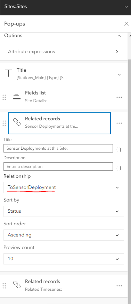Image resolution: width=131 pixels, height=304 pixels.
Task: Open Fields list more options menu
Action: [x=119, y=97]
